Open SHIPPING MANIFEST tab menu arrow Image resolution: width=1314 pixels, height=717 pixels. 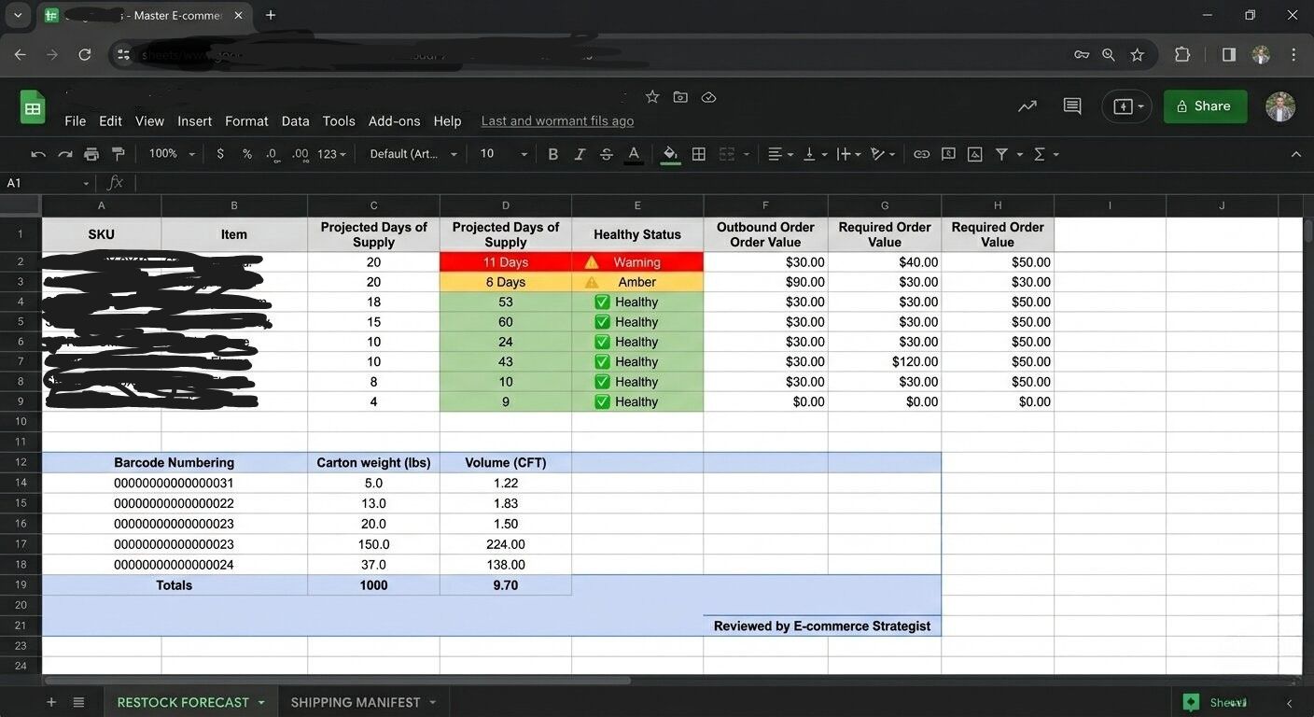tap(432, 702)
